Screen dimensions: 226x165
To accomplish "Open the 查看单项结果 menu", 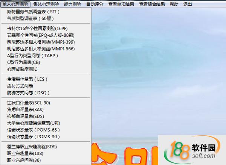I will click(121, 4).
